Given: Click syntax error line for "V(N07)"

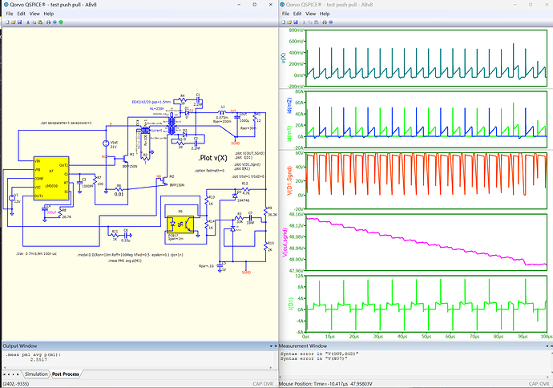Looking at the screenshot, I should (x=314, y=358).
